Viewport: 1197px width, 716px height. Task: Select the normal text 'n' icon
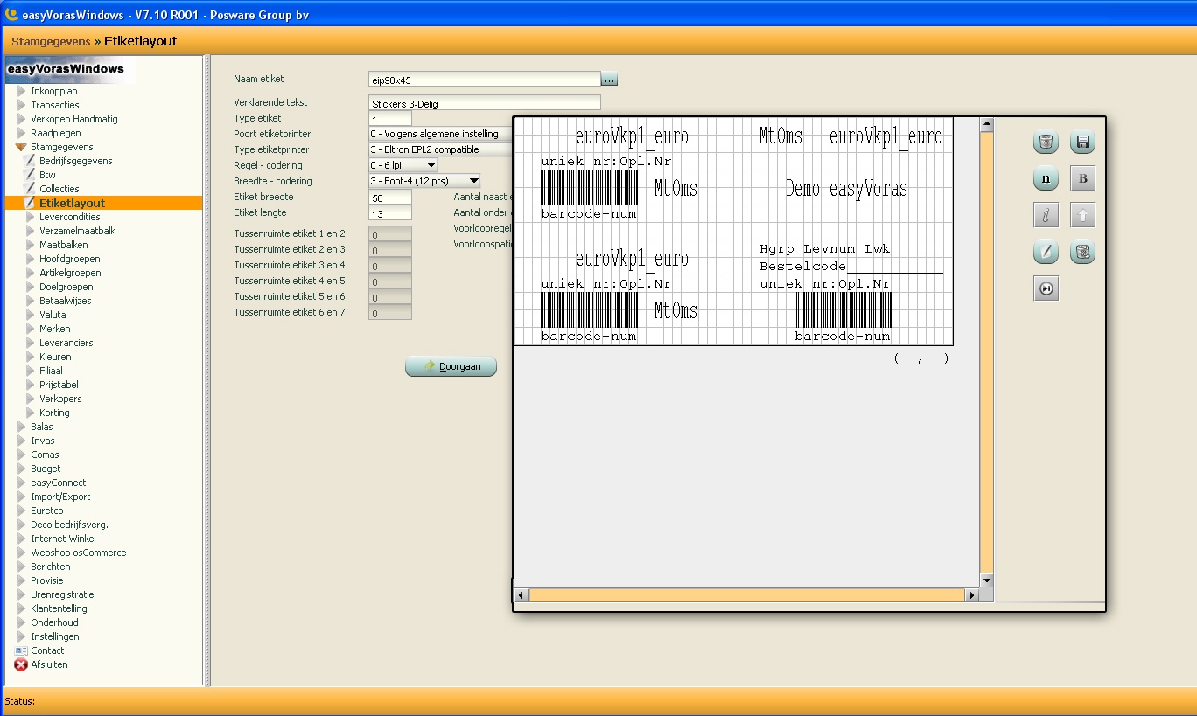pyautogui.click(x=1046, y=179)
